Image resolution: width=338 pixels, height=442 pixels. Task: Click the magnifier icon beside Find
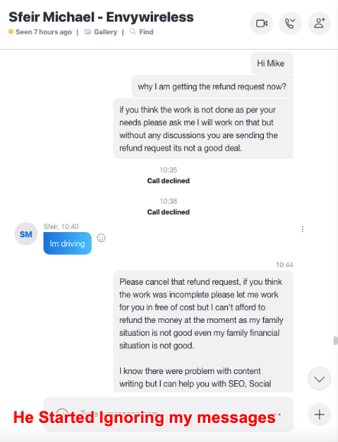[133, 31]
